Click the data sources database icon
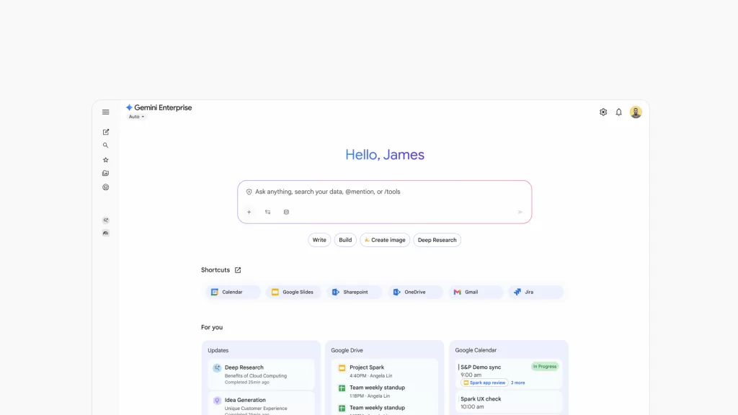 286,213
